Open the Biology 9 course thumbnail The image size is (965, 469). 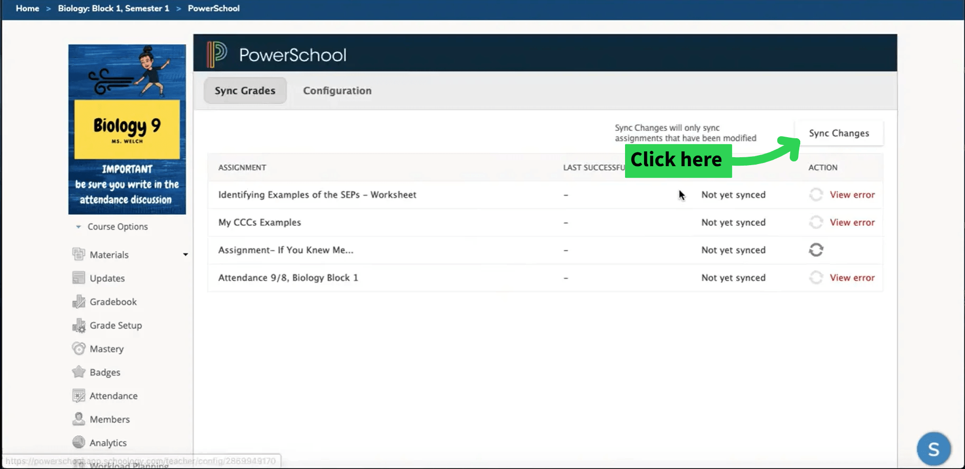[127, 129]
